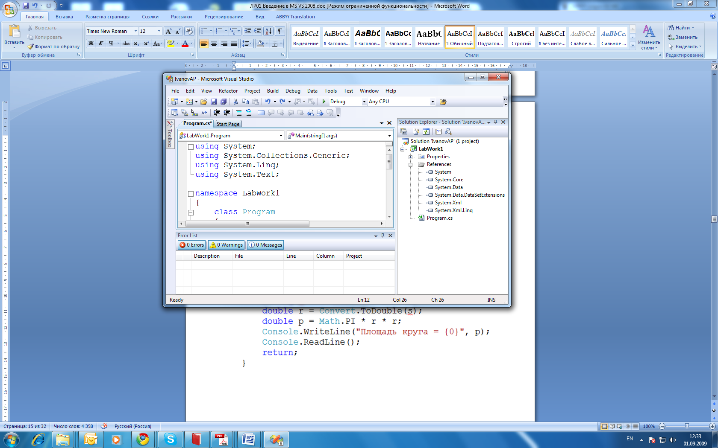Toggle strikethrough text formatting
Viewport: 718px width, 448px height.
(126, 44)
